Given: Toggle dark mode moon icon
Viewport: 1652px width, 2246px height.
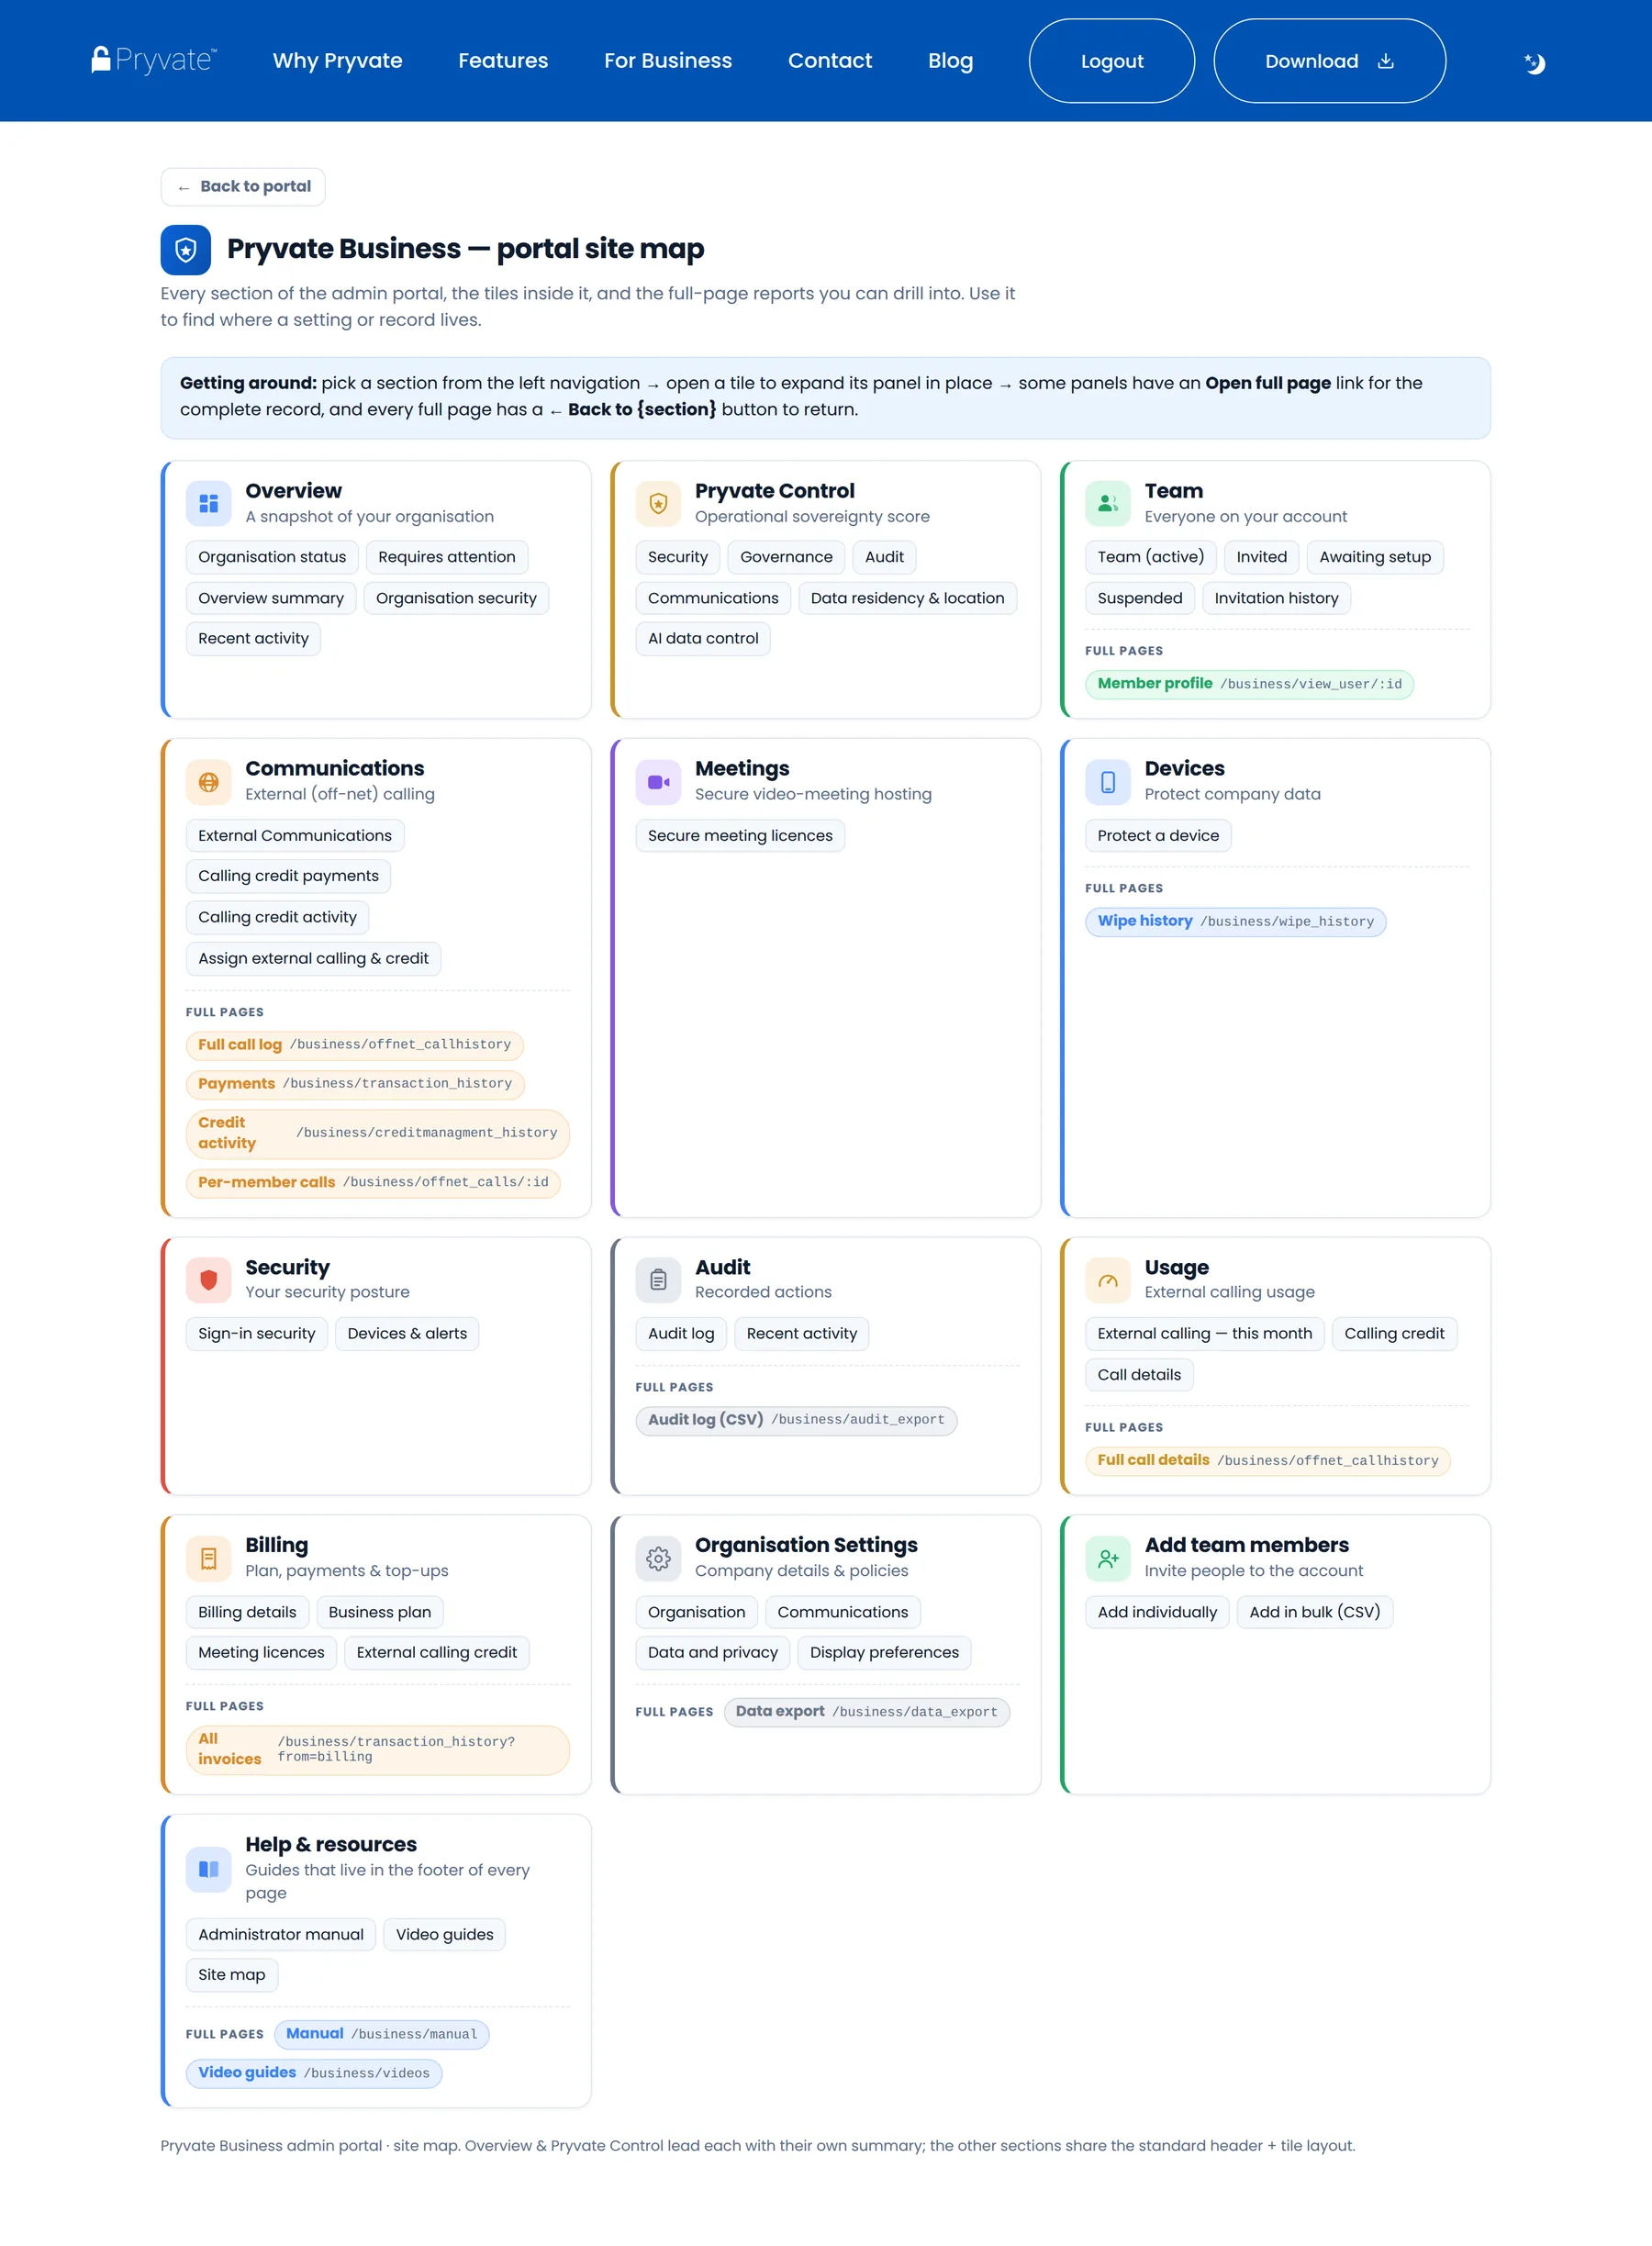Looking at the screenshot, I should coord(1534,63).
